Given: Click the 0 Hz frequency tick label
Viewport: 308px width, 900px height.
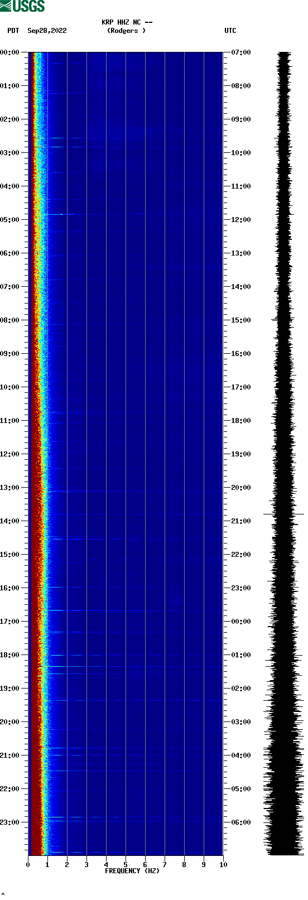Looking at the screenshot, I should [28, 865].
